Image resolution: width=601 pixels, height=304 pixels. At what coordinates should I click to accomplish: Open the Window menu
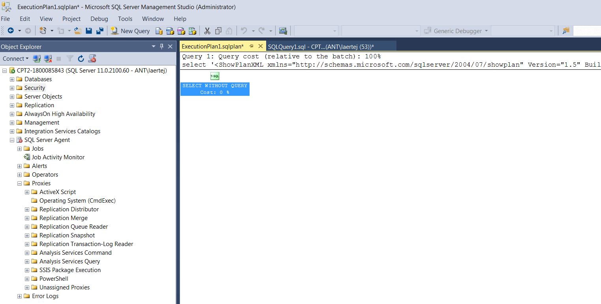click(x=153, y=19)
